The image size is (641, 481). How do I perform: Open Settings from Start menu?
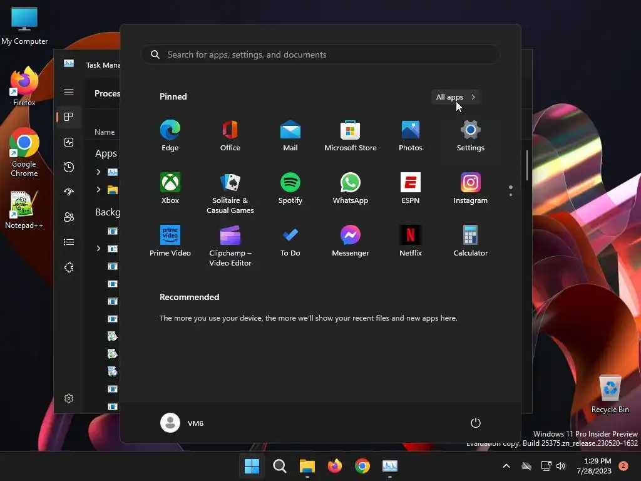tap(471, 136)
